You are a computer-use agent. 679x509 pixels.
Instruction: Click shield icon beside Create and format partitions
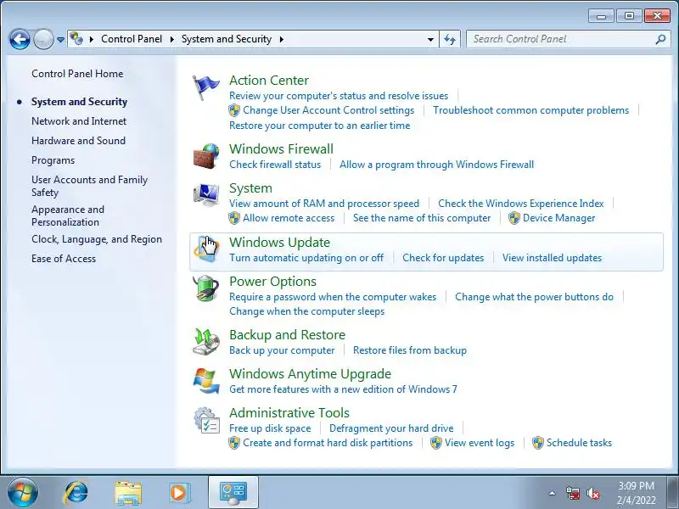coord(234,443)
